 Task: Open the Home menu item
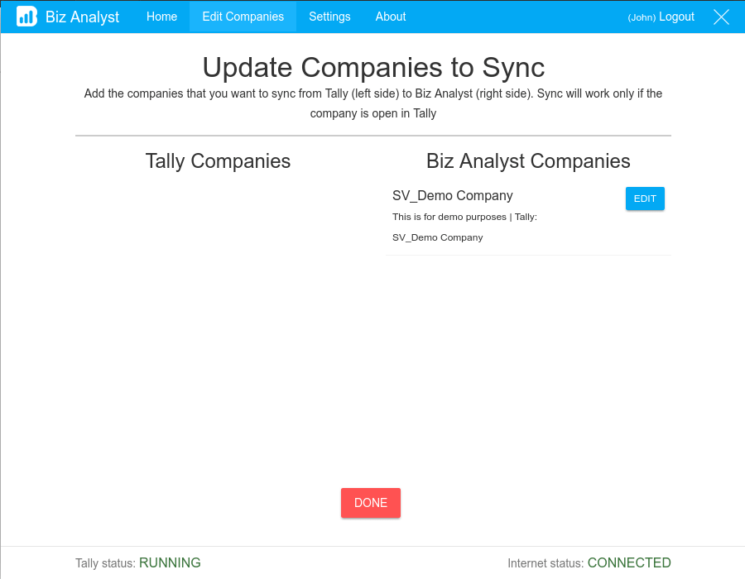click(x=161, y=17)
